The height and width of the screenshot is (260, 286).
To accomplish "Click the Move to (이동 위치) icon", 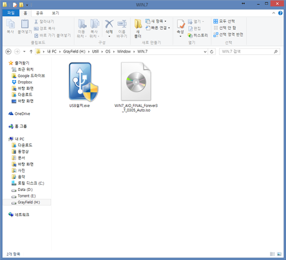I will point(82,24).
